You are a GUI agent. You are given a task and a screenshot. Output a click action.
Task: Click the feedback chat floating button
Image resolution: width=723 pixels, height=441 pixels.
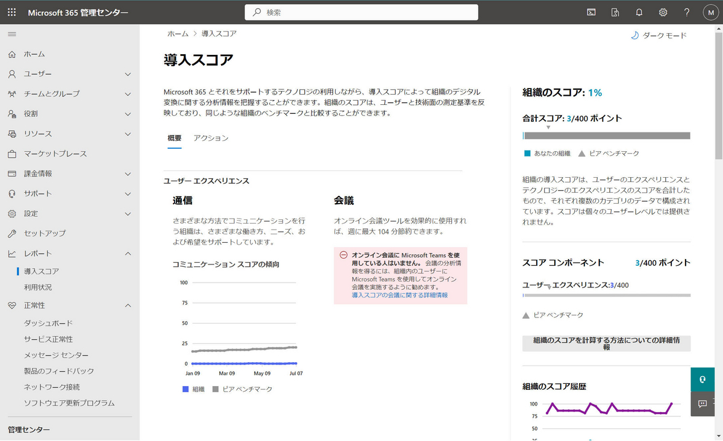[703, 404]
